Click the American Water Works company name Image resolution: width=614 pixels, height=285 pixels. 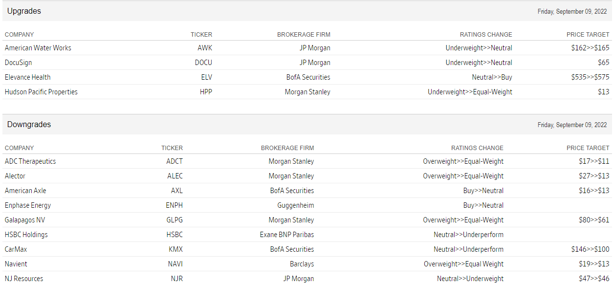pyautogui.click(x=38, y=48)
